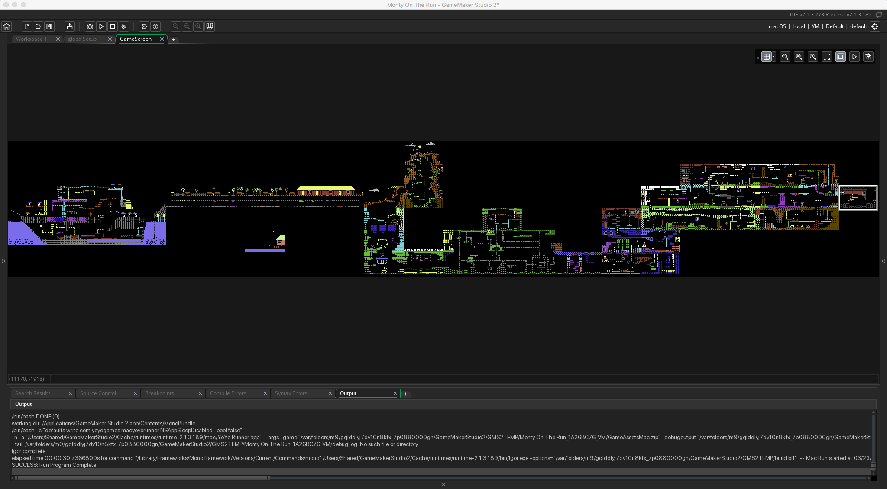Zoom out in the room editor toolbar
This screenshot has width=887, height=489.
[785, 57]
